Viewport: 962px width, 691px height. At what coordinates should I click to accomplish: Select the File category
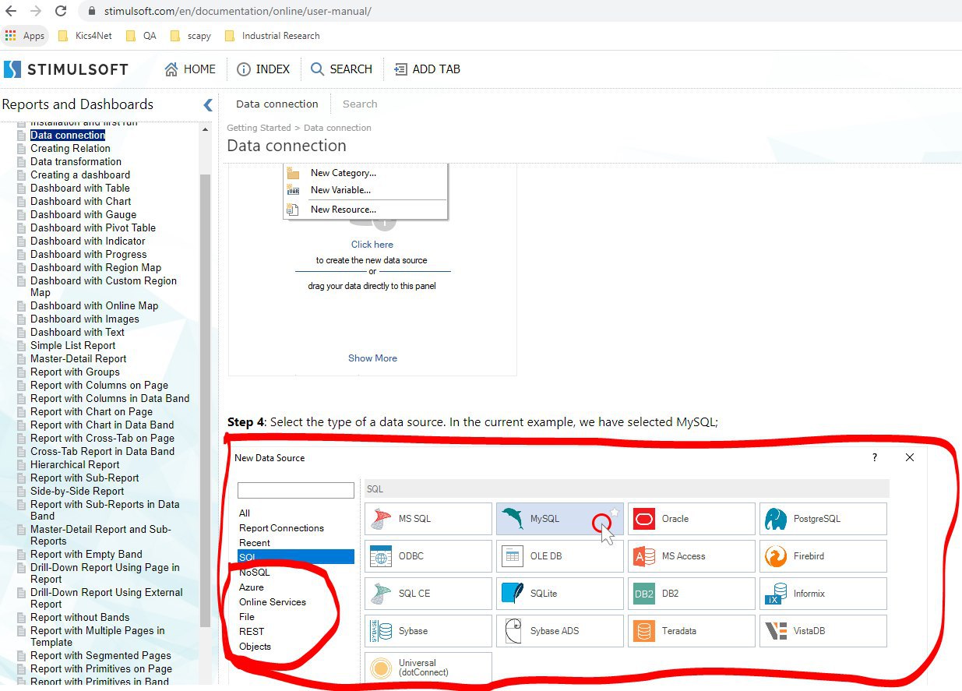pyautogui.click(x=247, y=617)
